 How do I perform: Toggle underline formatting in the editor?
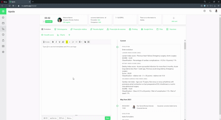pyautogui.click(x=59, y=42)
